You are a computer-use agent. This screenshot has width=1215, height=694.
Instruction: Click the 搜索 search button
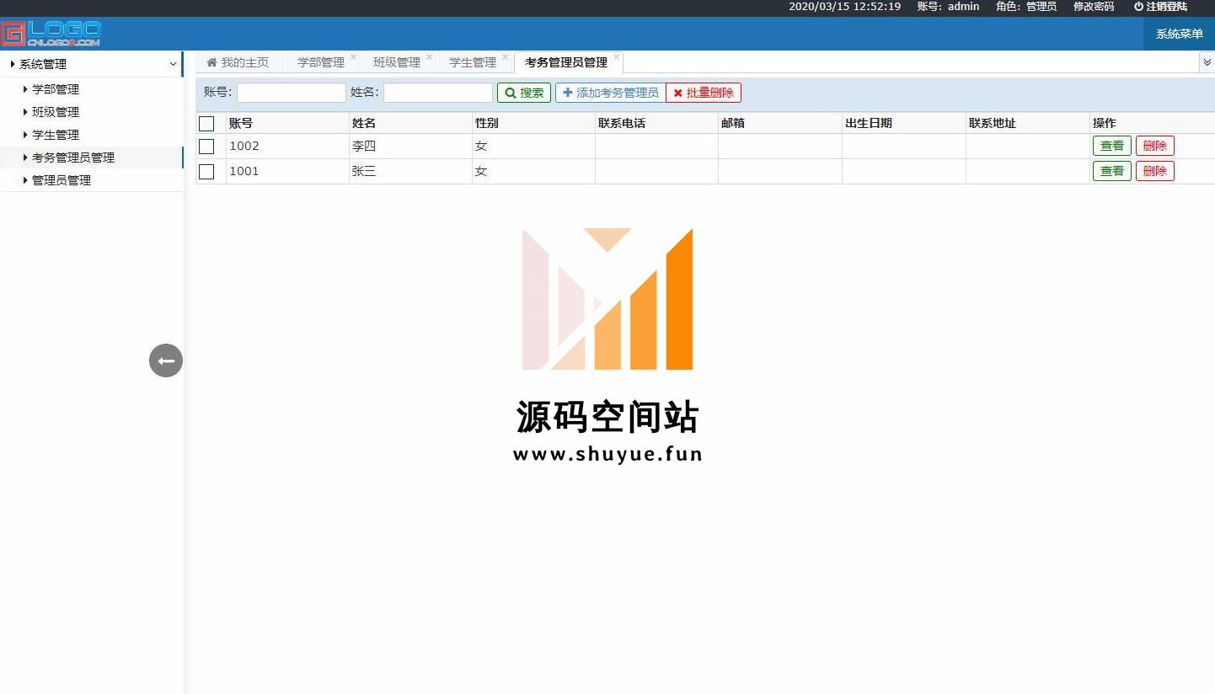pyautogui.click(x=524, y=93)
